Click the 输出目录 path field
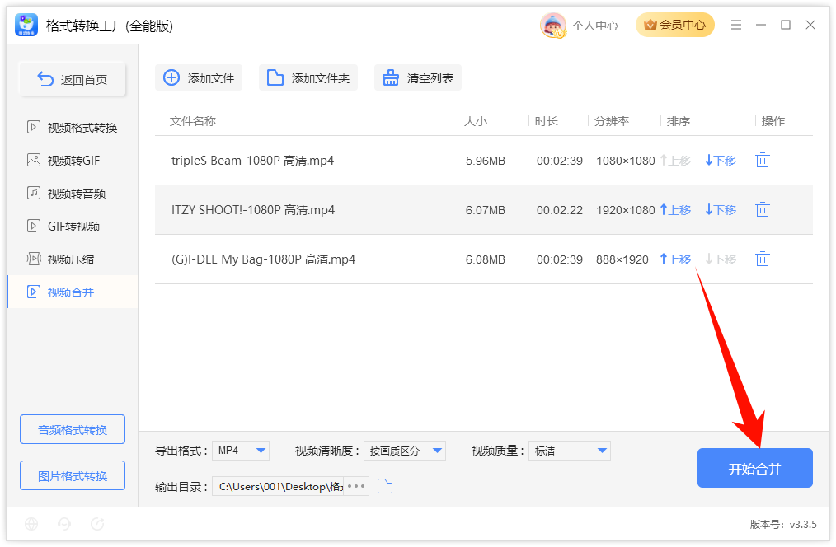 (279, 486)
